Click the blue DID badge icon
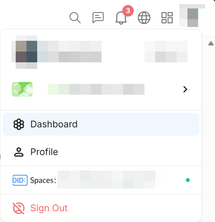This screenshot has height=222, width=215. point(20,180)
